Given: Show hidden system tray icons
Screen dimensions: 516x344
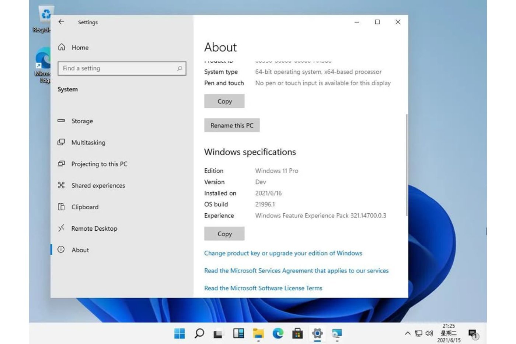Looking at the screenshot, I should tap(408, 333).
